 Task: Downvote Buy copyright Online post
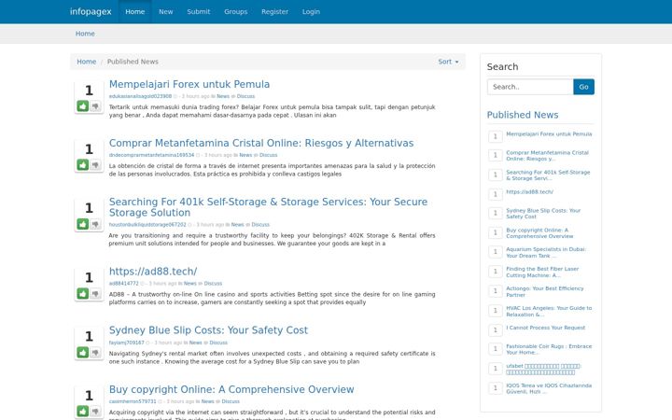coord(95,412)
